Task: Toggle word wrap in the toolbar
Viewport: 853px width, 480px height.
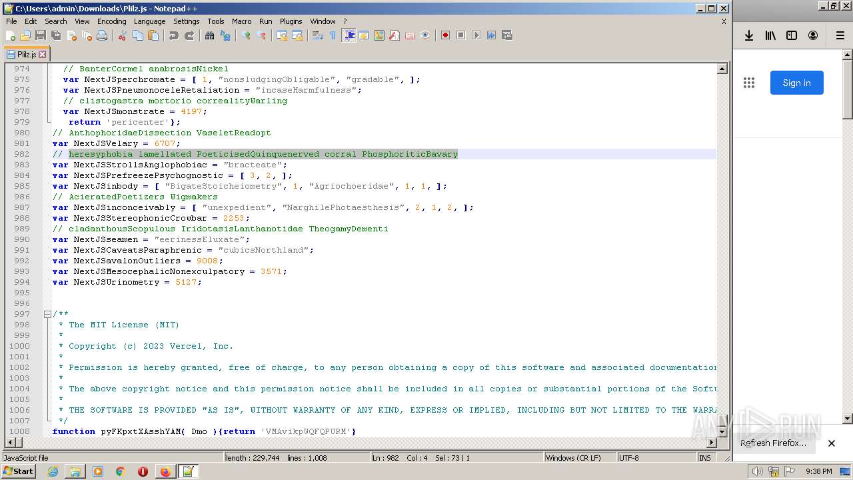Action: (318, 35)
